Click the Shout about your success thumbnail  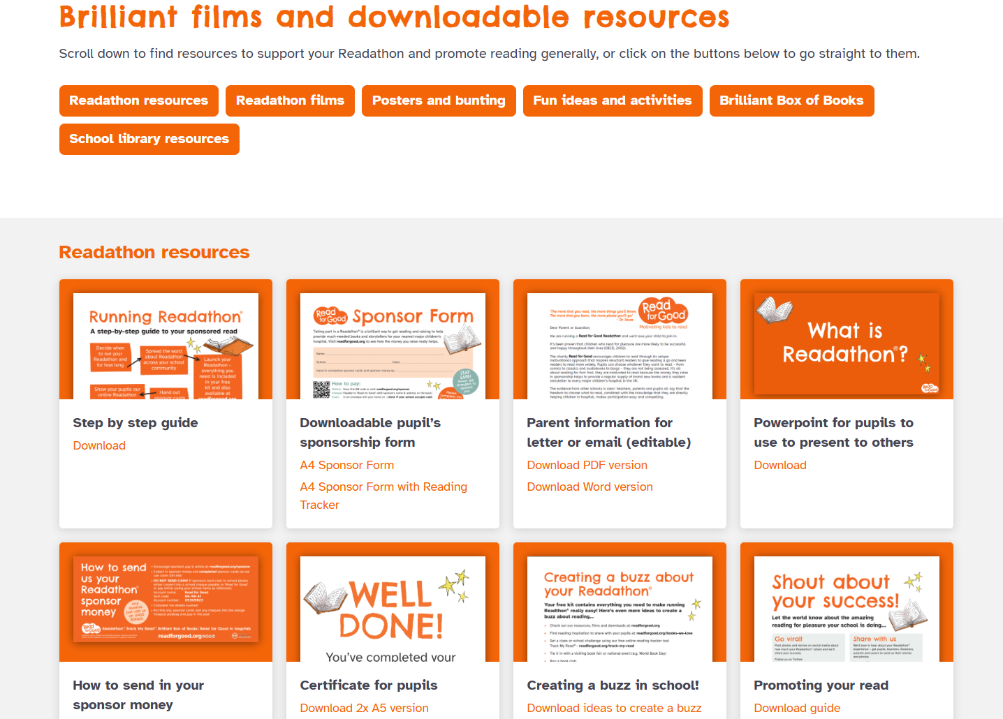click(x=847, y=609)
